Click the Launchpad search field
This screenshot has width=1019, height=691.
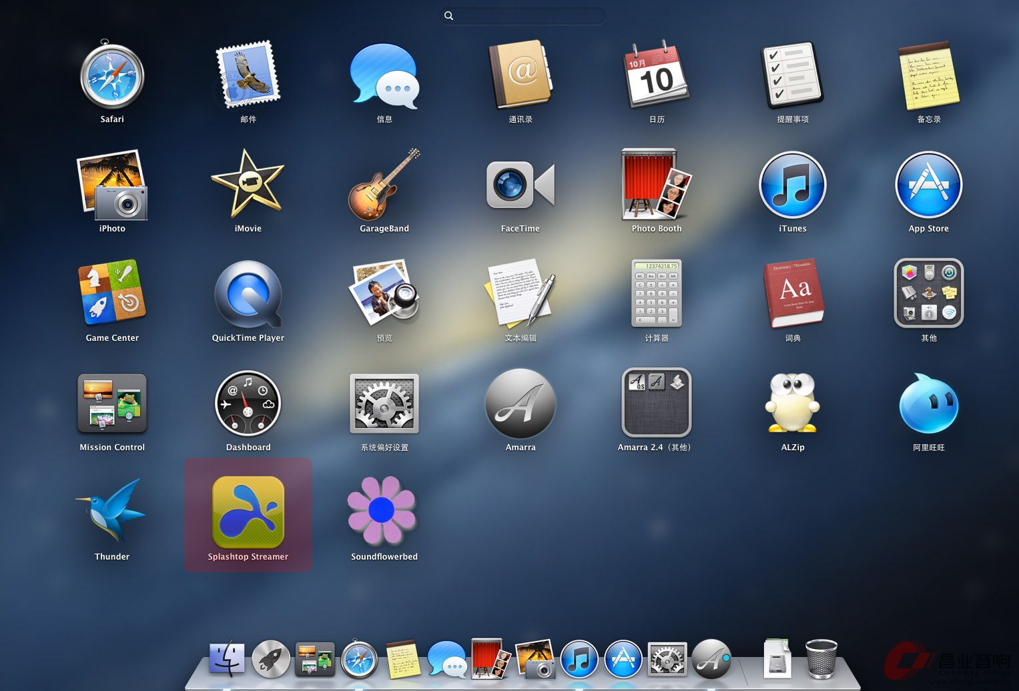(523, 15)
